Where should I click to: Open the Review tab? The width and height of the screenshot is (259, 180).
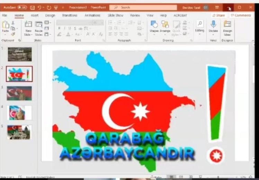coord(135,15)
